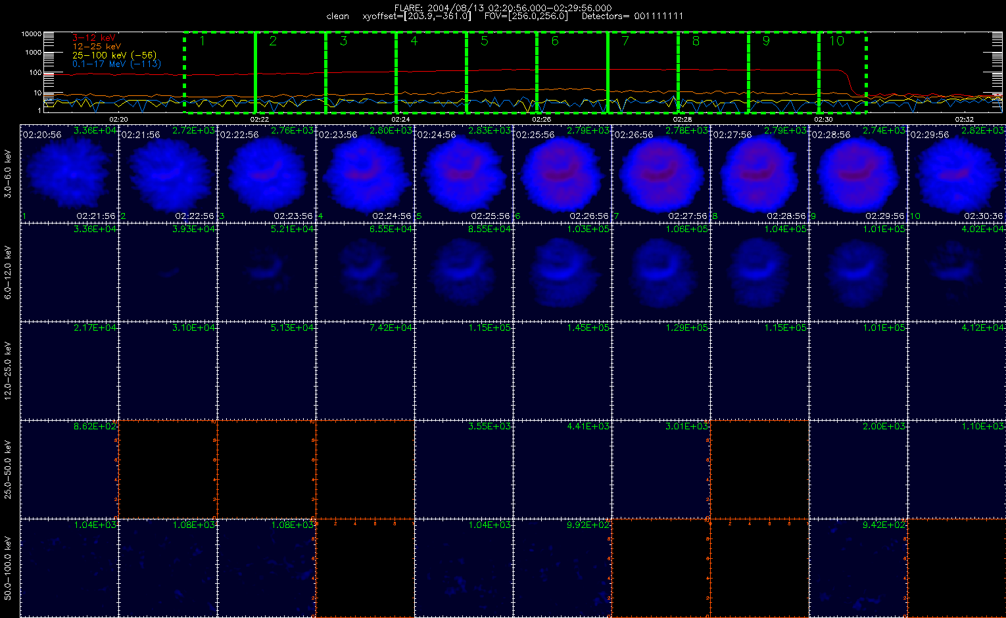The width and height of the screenshot is (1006, 618).
Task: Click the 3.10E+04 peak value label
Action: coord(193,327)
